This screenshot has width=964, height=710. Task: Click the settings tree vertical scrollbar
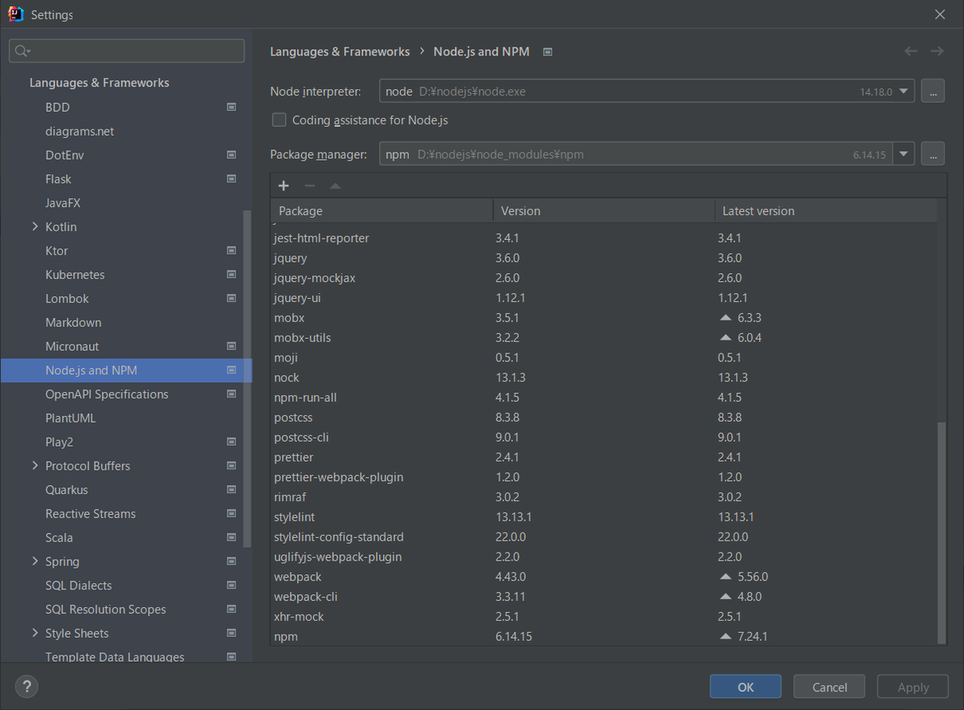[247, 377]
